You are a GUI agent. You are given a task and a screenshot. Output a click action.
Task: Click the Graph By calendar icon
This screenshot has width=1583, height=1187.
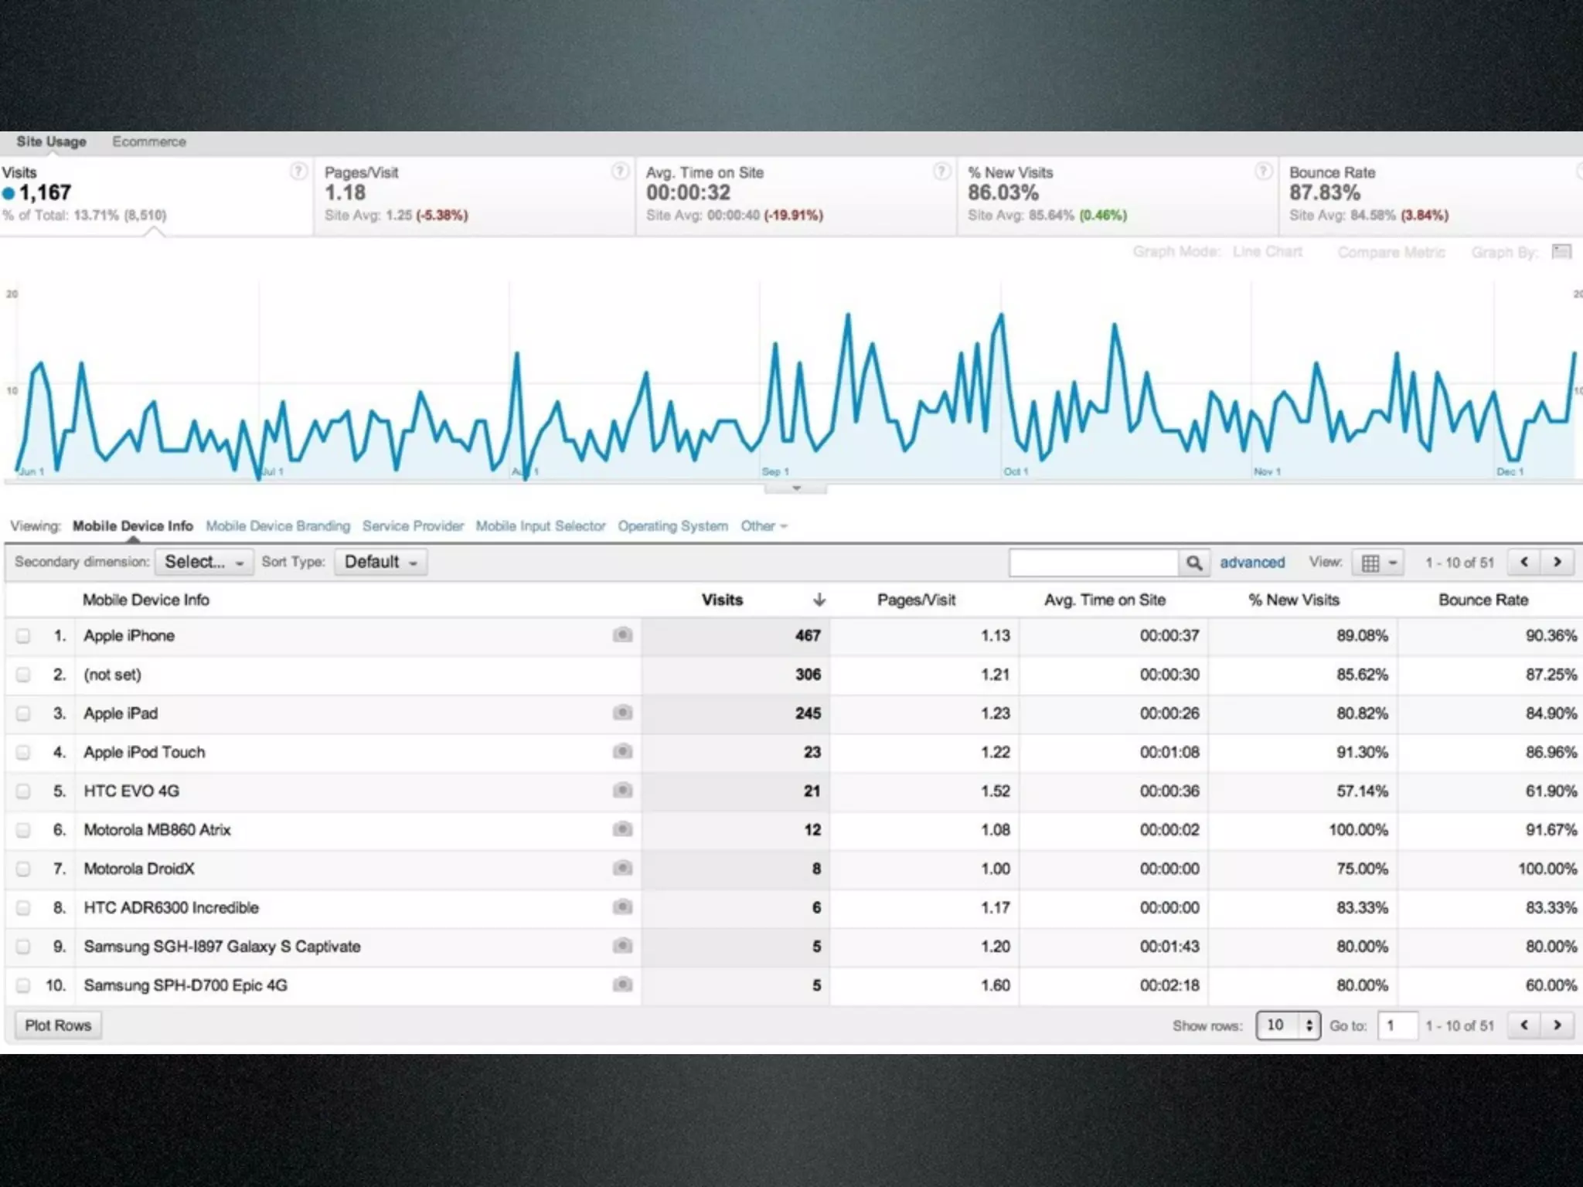tap(1561, 252)
